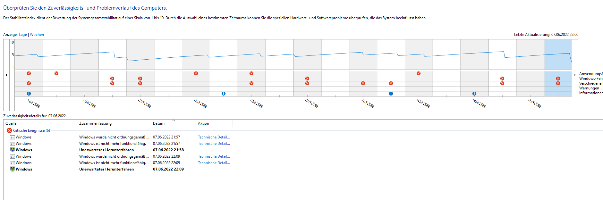The height and width of the screenshot is (200, 603).
Task: Select the miscellaneous failure icon on 23.05.2022
Action: (140, 83)
